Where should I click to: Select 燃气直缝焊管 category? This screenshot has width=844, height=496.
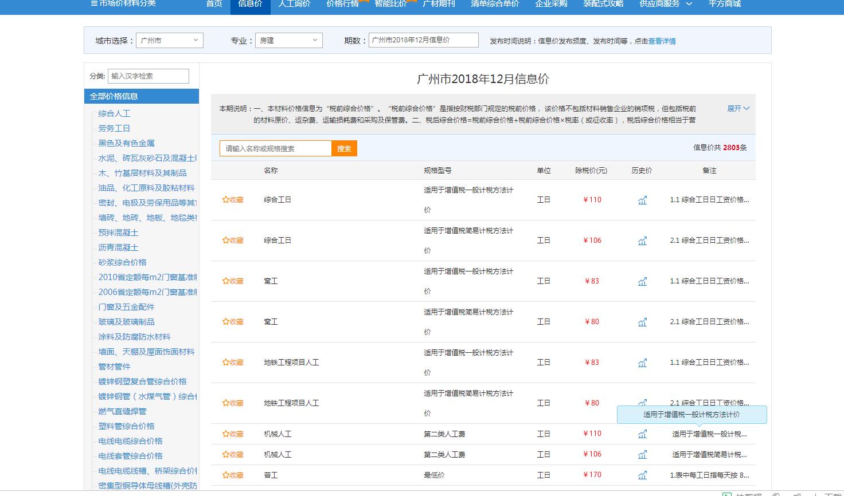[122, 411]
